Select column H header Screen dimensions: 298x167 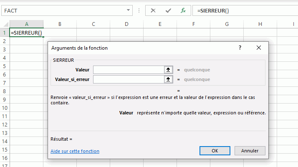(260, 24)
